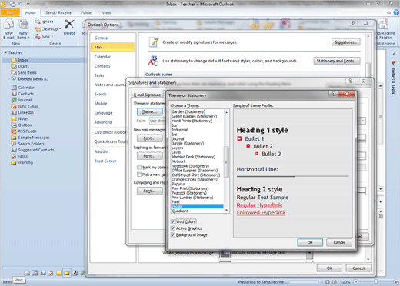Click Cancel in Theme or Stationery dialog
This screenshot has width=400, height=286.
(339, 242)
